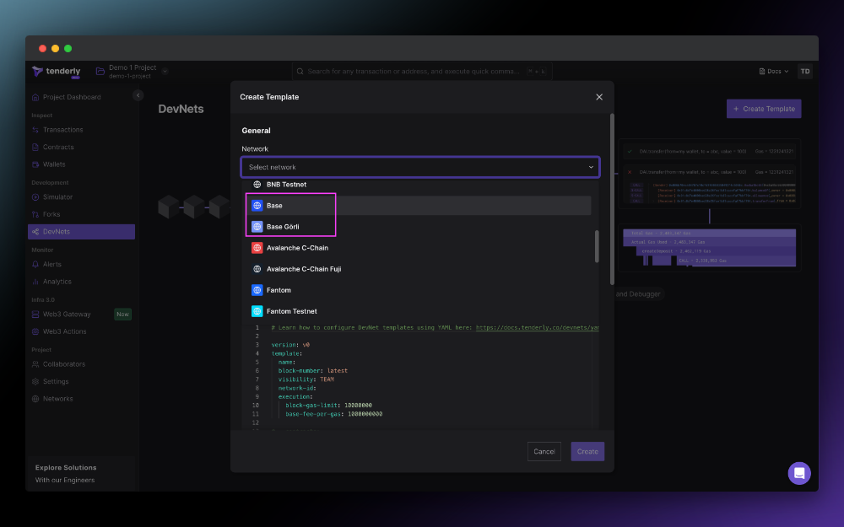The width and height of the screenshot is (844, 527).
Task: Open Web3 Gateway in sidebar
Action: pyautogui.click(x=67, y=314)
